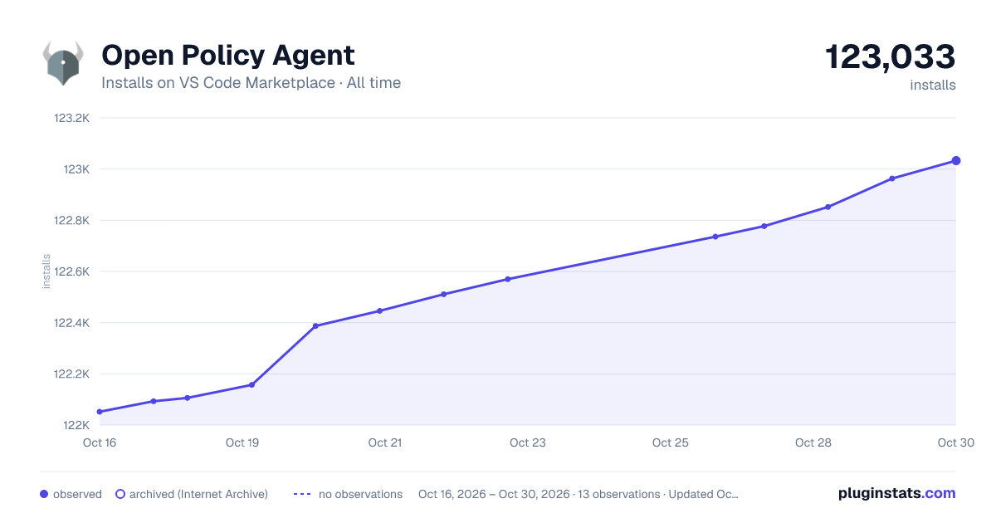
Task: Click the Oct 30 x-axis label
Action: pyautogui.click(x=955, y=442)
